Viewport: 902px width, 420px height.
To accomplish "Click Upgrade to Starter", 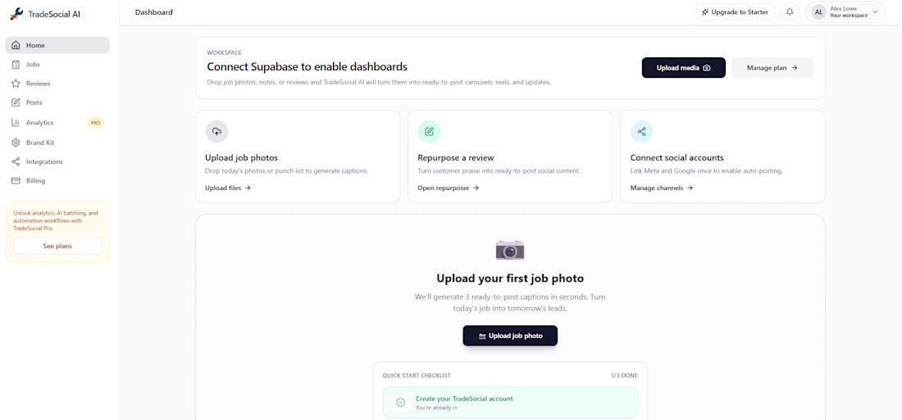I will click(735, 12).
